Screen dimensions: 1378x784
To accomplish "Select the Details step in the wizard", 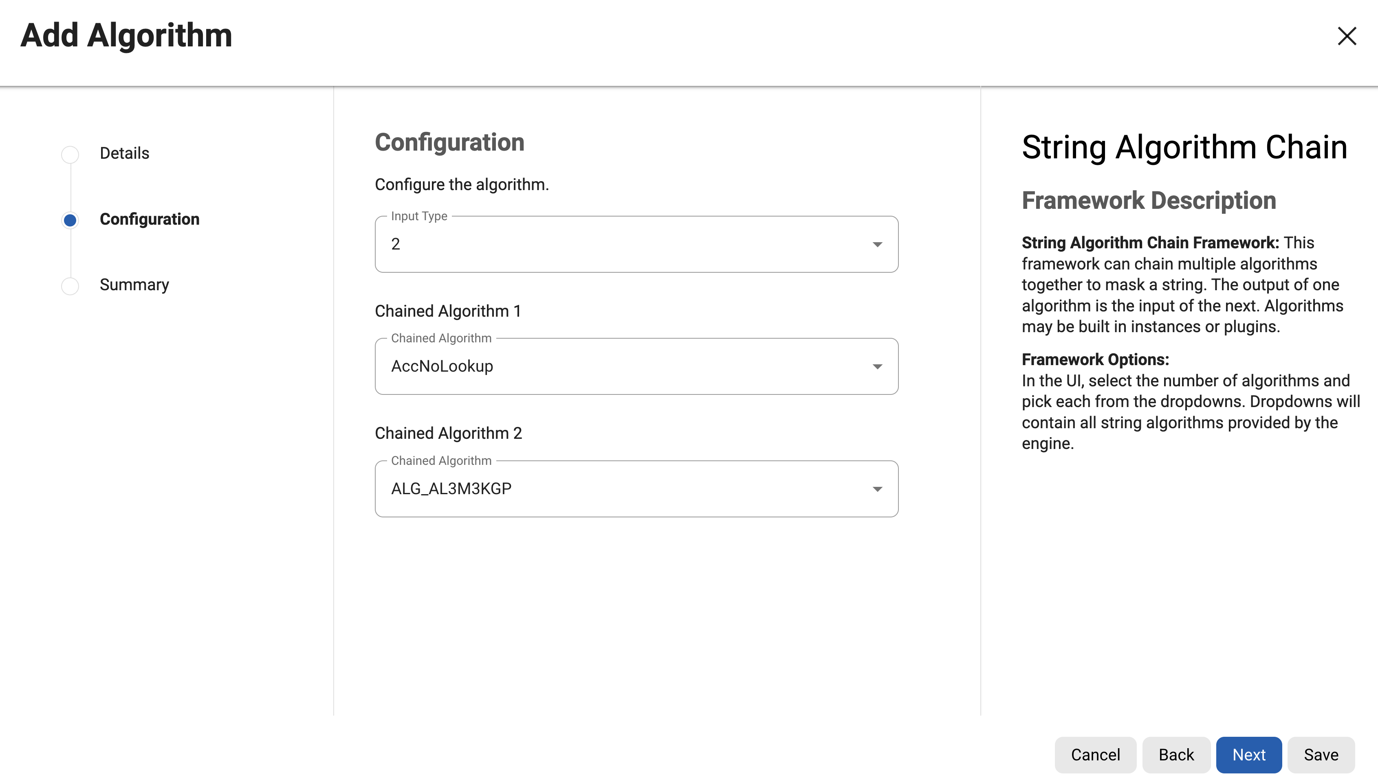I will coord(124,153).
